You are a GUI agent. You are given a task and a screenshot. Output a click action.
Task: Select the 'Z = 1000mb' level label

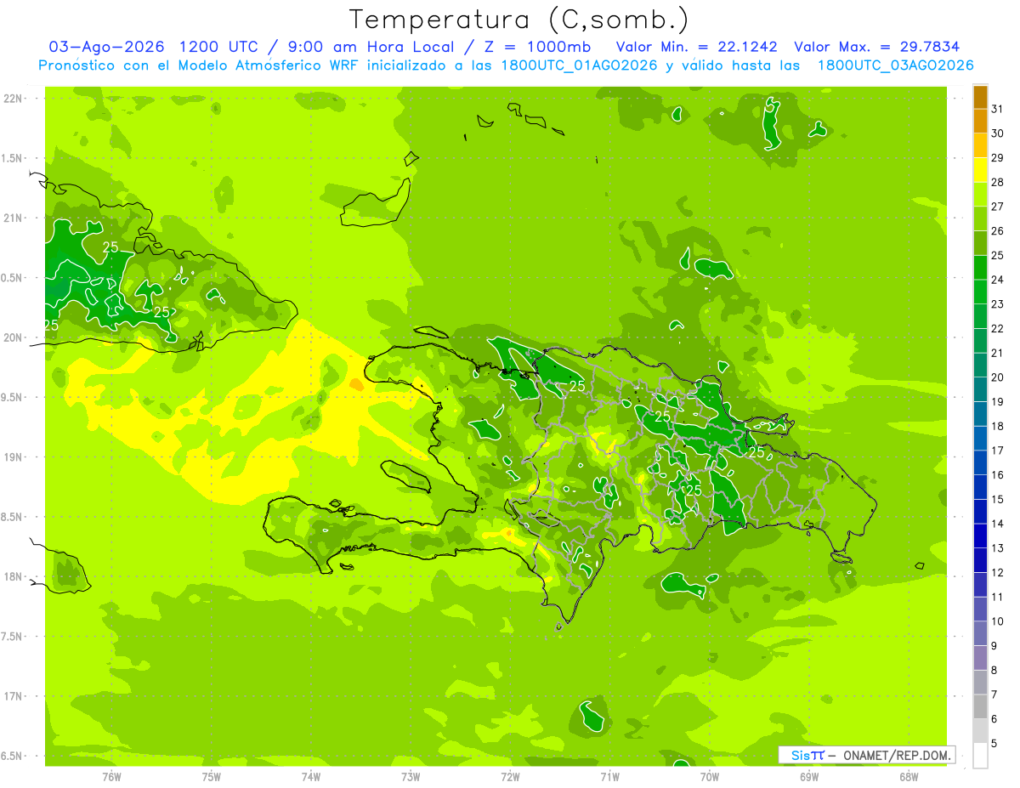pyautogui.click(x=539, y=47)
